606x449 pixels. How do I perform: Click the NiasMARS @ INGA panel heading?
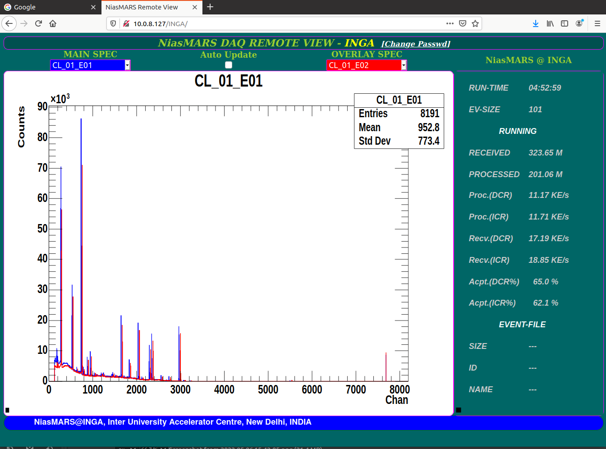point(528,60)
